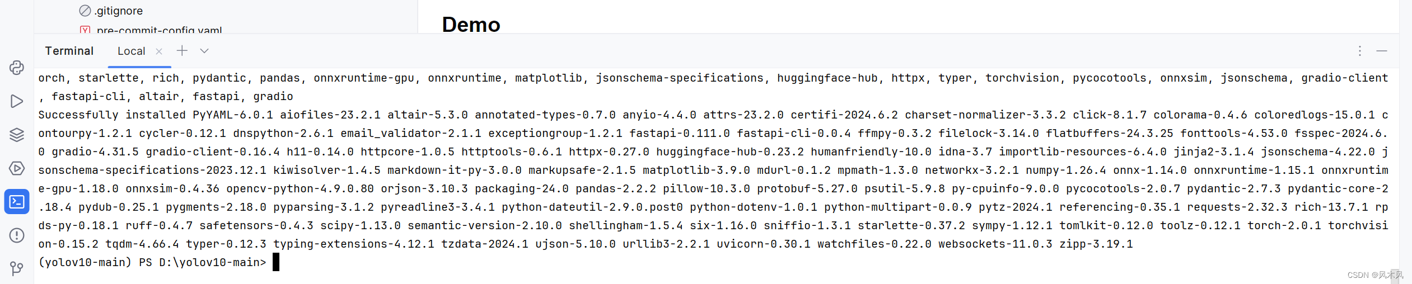Image resolution: width=1412 pixels, height=284 pixels.
Task: Hide the Terminal panel
Action: click(x=1382, y=51)
